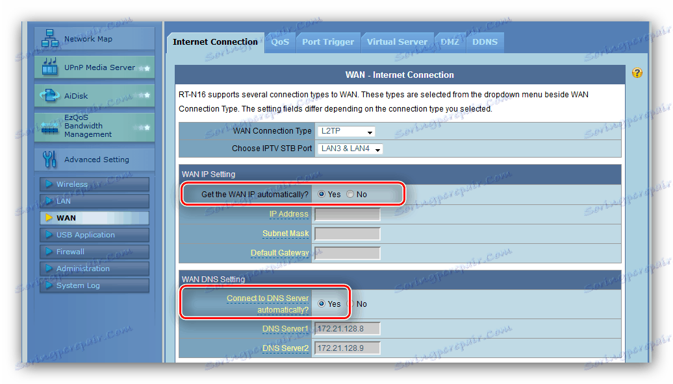673x384 pixels.
Task: Open the WAN Connection Type dropdown
Action: 346,131
